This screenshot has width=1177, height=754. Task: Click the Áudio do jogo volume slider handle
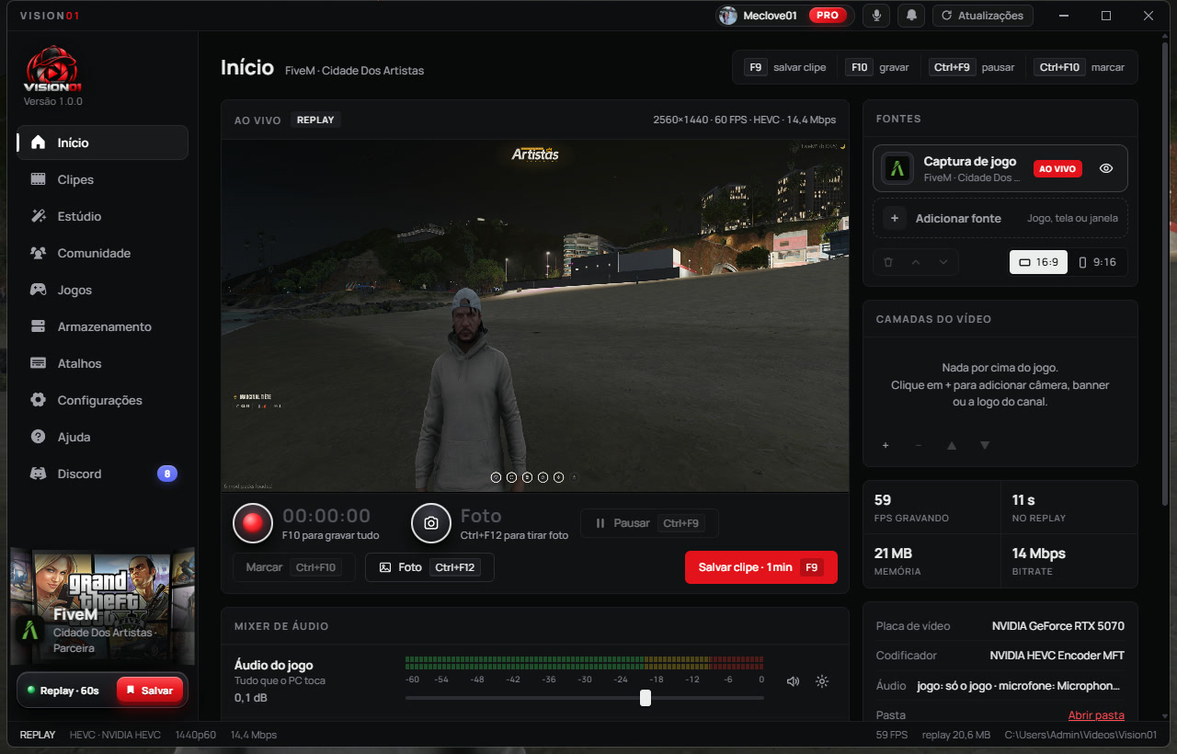tap(646, 698)
